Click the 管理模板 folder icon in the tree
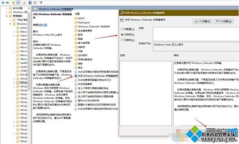The height and width of the screenshot is (144, 239). (10, 16)
